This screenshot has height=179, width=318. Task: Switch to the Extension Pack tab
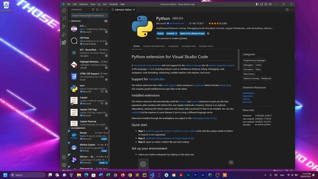pos(189,46)
